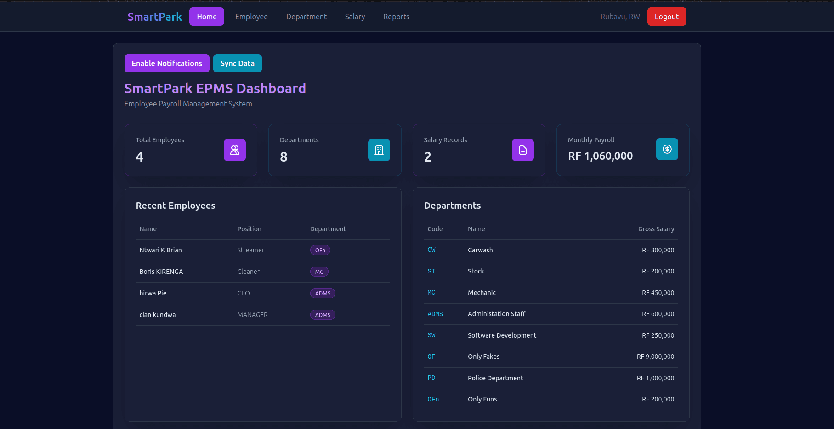The height and width of the screenshot is (429, 834).
Task: Select the OFn badge next to Ntwari K Brian
Action: [320, 250]
